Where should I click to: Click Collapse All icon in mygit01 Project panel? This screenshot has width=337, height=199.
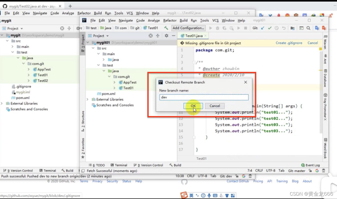pyautogui.click(x=158, y=36)
